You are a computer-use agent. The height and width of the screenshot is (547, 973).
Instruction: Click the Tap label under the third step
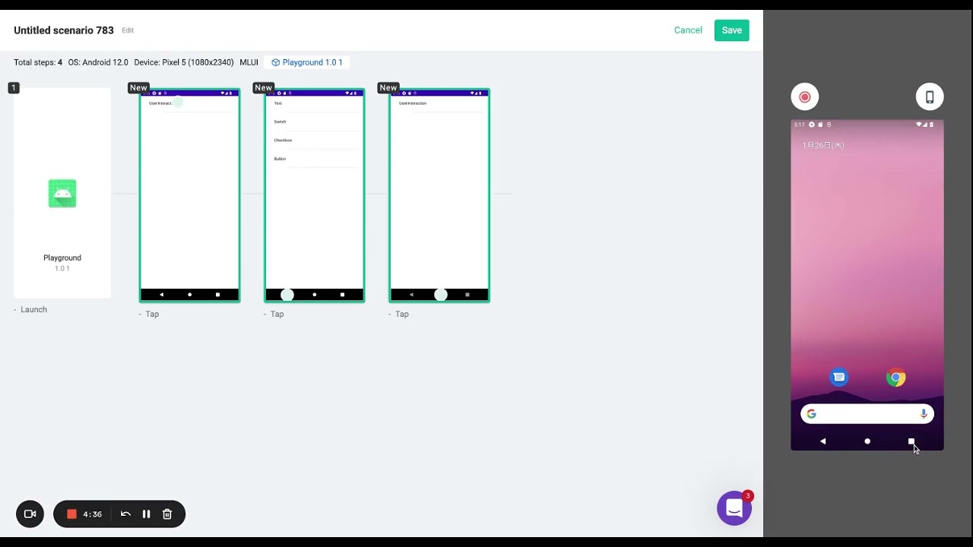coord(277,315)
